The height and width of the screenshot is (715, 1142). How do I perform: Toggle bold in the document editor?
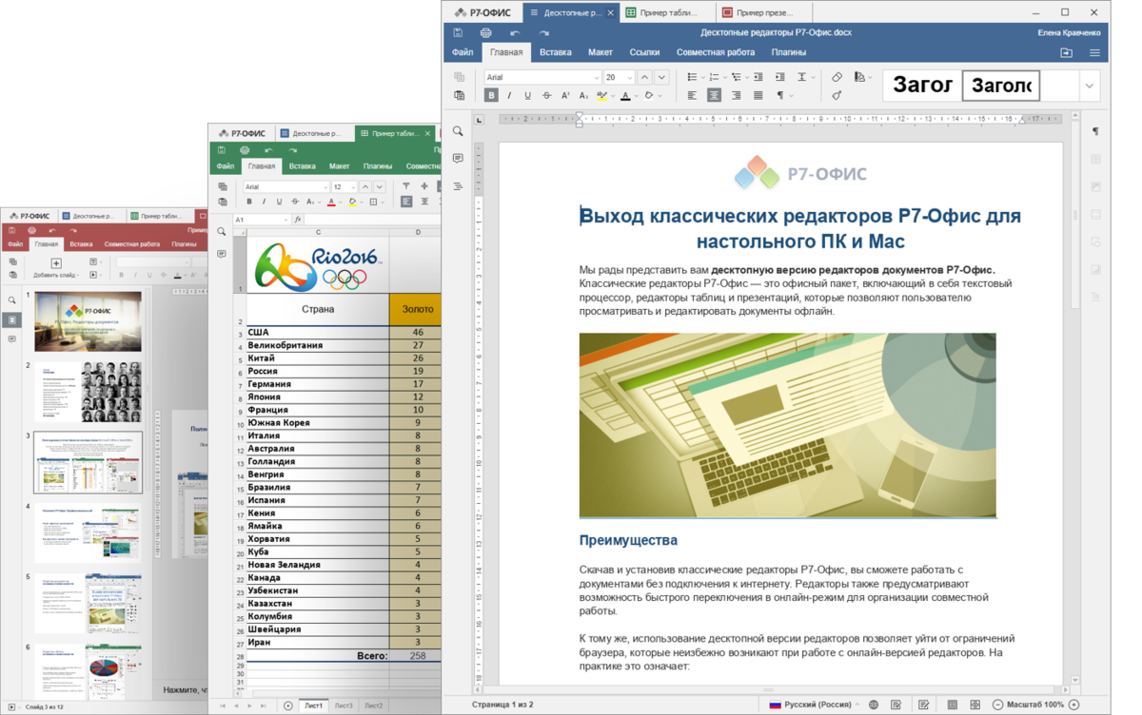[x=491, y=95]
